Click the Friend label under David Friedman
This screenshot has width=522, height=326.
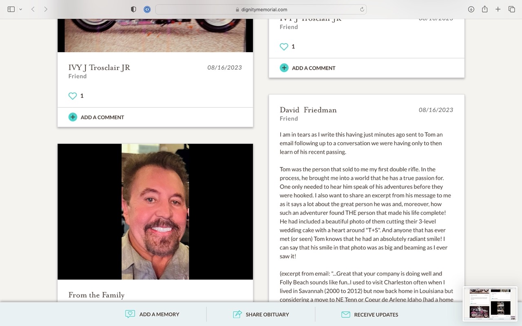pyautogui.click(x=289, y=119)
